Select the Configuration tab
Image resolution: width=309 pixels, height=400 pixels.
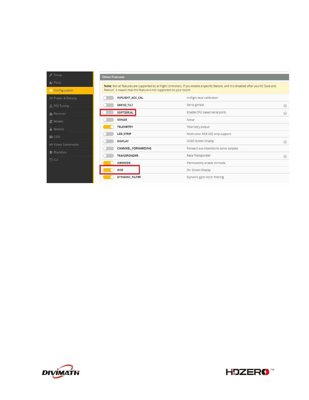pos(70,90)
